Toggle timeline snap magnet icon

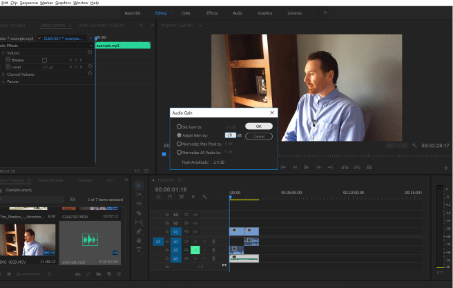(x=170, y=197)
